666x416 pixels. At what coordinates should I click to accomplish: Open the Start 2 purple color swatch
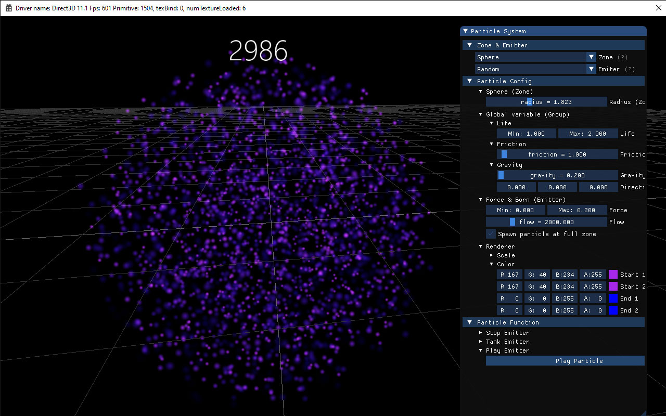click(x=613, y=287)
